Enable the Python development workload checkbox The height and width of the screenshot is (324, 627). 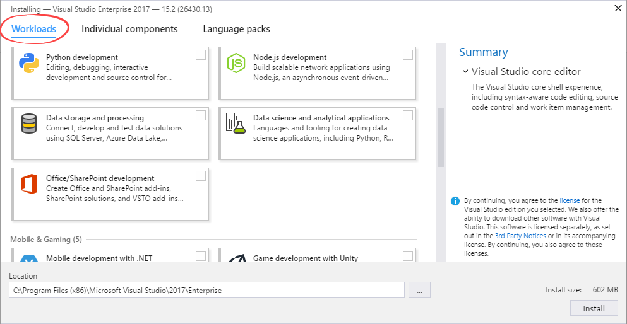tap(201, 55)
